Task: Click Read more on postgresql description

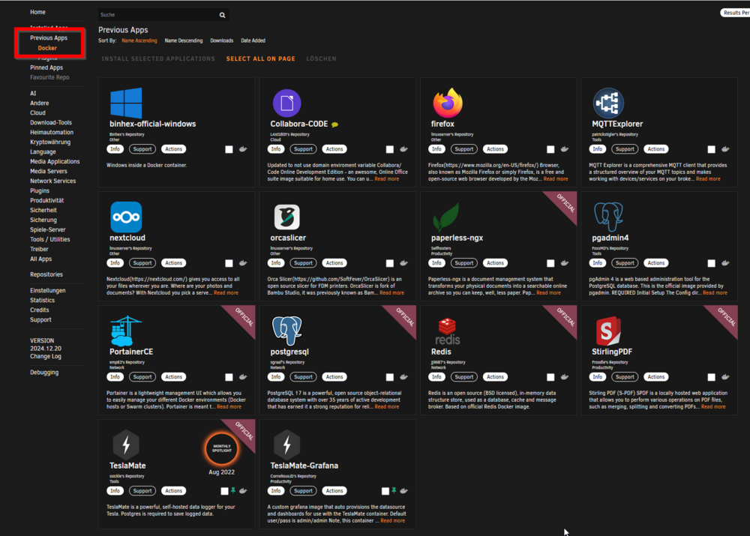Action: (386, 407)
